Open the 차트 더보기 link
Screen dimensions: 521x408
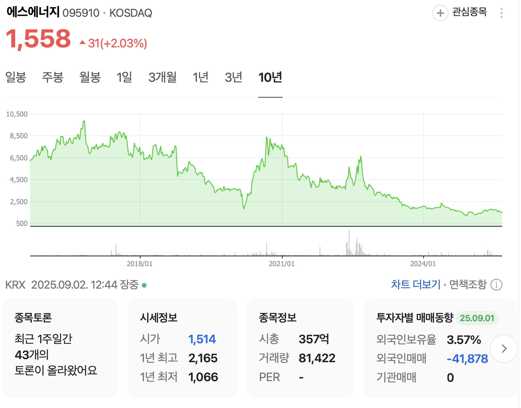416,285
